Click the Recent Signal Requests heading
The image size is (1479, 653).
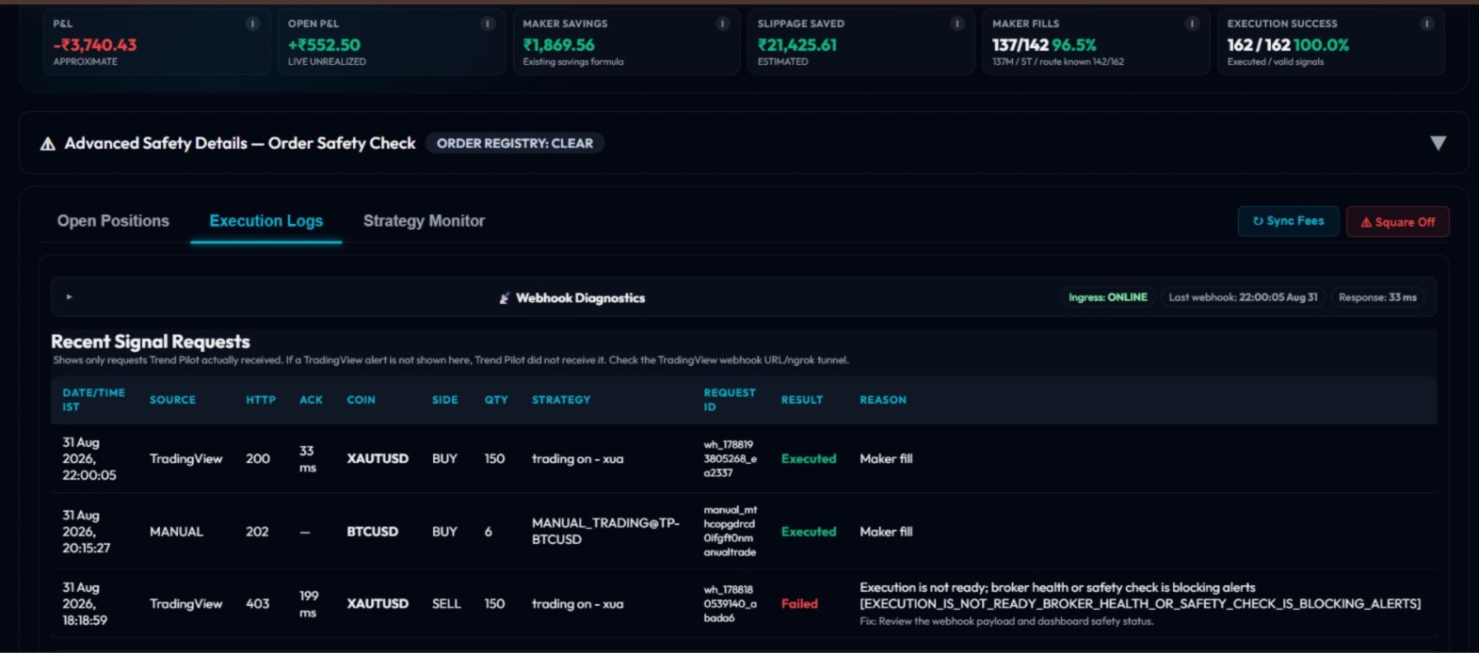[x=151, y=342]
